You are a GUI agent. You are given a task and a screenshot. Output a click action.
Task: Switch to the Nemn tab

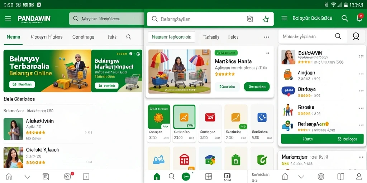tap(13, 37)
